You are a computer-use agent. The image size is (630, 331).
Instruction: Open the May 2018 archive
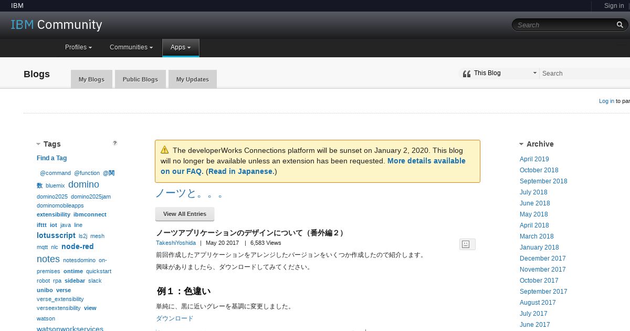pyautogui.click(x=534, y=214)
